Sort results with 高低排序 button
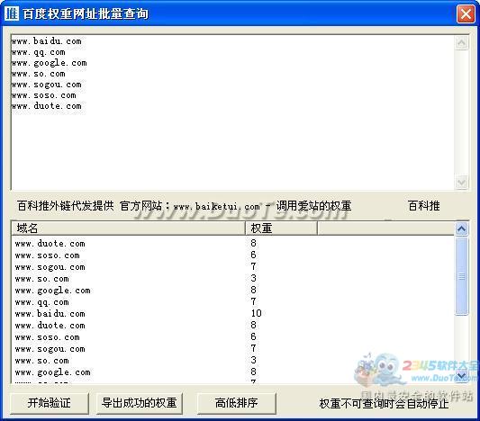 click(x=236, y=403)
